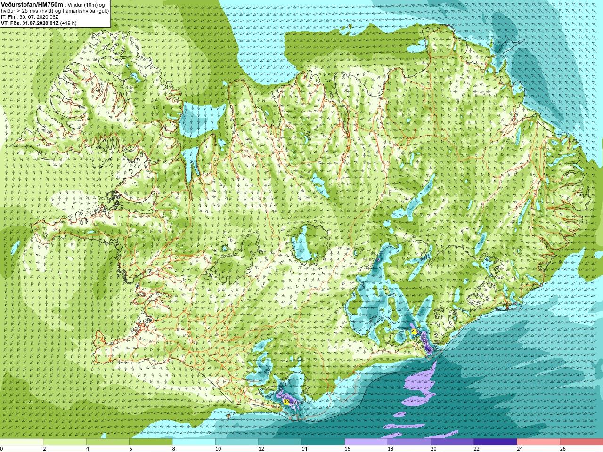Screen dimensions: 603x452
Task: Click the 'Vindur (10m) og' label
Action: pos(86,5)
